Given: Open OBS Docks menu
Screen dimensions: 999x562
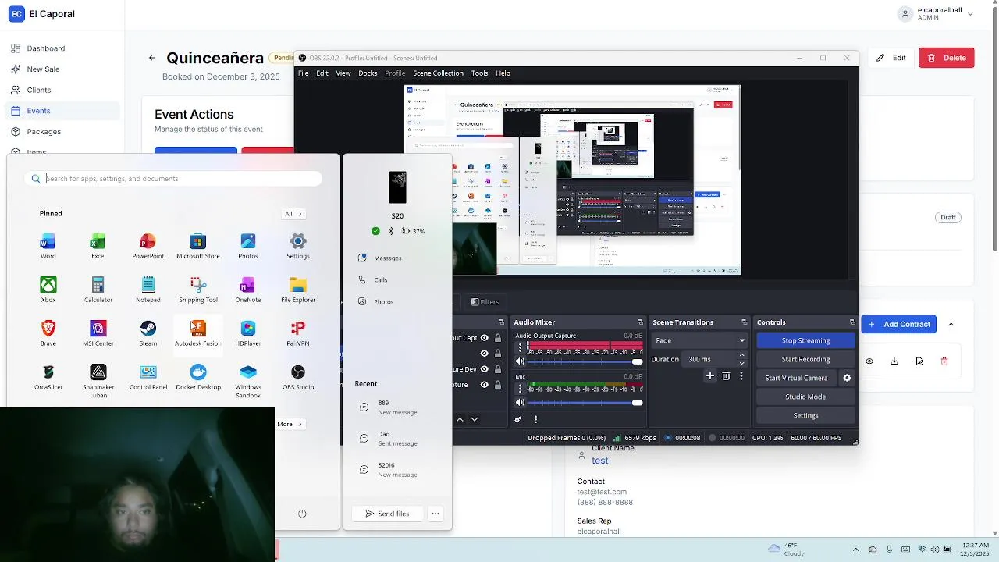Looking at the screenshot, I should (368, 73).
